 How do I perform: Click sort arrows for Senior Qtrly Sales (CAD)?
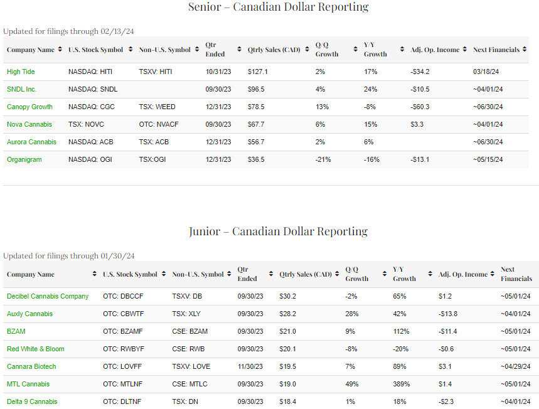(306, 50)
